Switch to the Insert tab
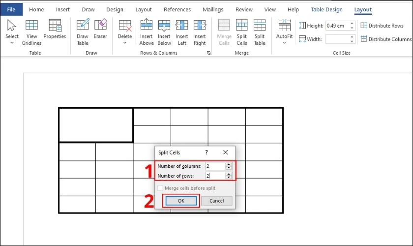Image resolution: width=413 pixels, height=246 pixels. 63,9
